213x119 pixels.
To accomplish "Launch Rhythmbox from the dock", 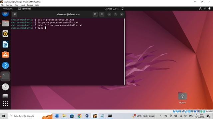I will 5,34.
